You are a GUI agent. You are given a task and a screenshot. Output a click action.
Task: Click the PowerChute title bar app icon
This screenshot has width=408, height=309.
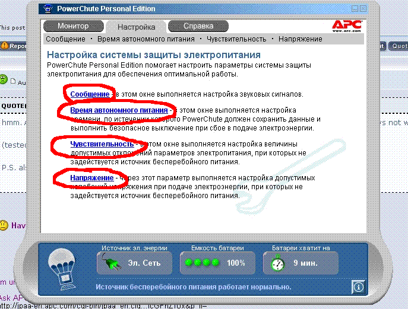tap(48, 9)
